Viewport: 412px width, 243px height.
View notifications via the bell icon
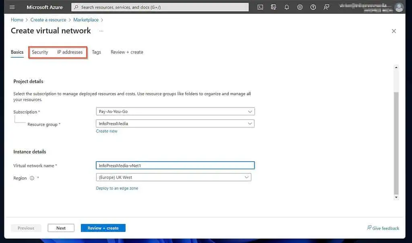point(286,7)
